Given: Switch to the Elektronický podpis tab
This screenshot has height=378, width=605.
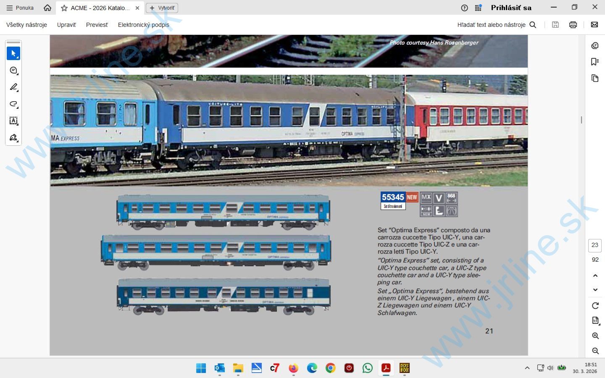Looking at the screenshot, I should pos(143,25).
